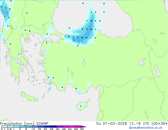Click Lake Van in eastern Turkey
This screenshot has width=168, height=130.
pos(142,62)
